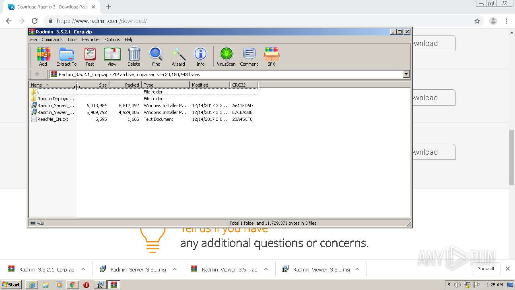Click the Extract To toolbar icon

point(66,56)
